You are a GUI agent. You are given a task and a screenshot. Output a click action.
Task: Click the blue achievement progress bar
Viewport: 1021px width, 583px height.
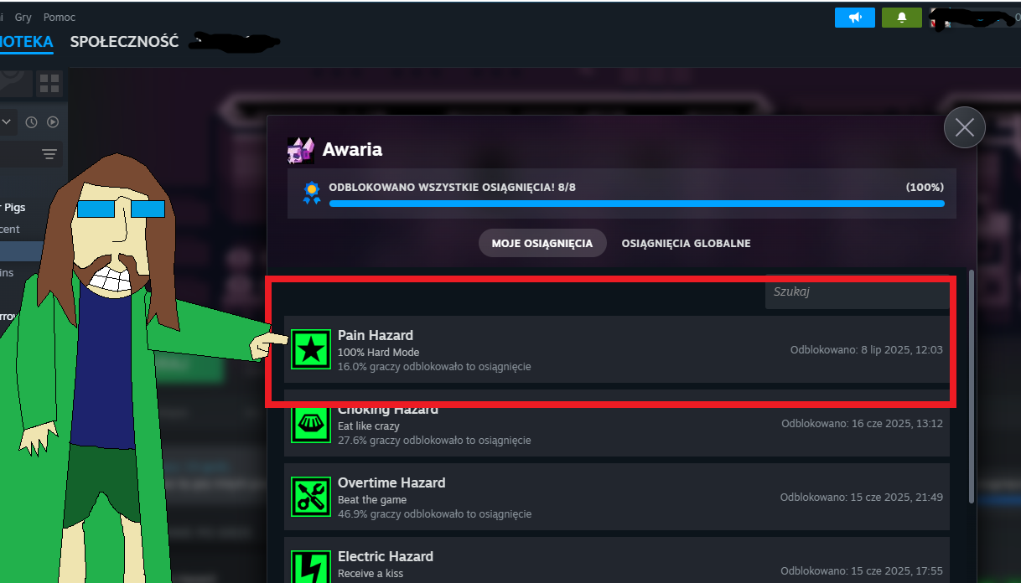[x=636, y=204]
